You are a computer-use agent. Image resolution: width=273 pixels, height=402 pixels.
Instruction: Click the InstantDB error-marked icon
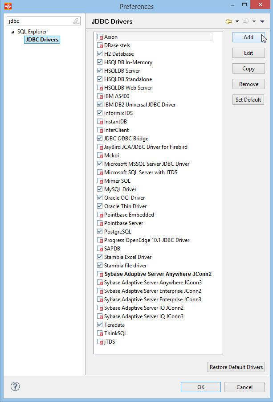[100, 122]
